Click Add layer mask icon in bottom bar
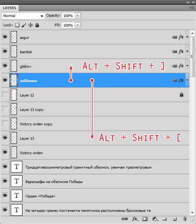The height and width of the screenshot is (224, 196). click(x=145, y=219)
